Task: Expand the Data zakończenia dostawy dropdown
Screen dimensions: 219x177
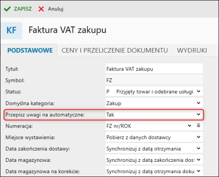Action: 198,148
